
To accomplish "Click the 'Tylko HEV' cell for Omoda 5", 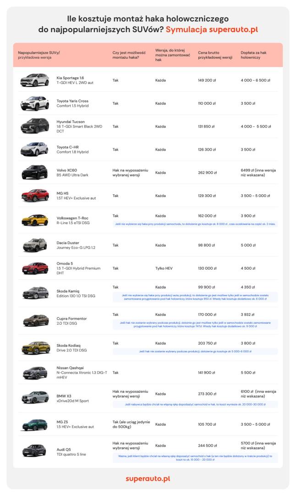I will click(164, 268).
